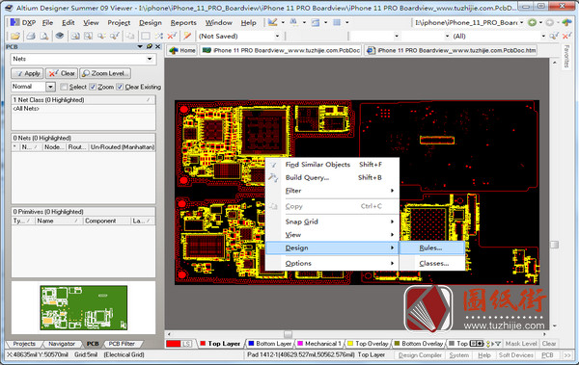Click the board overview thumbnail
The height and width of the screenshot is (365, 579).
83,308
